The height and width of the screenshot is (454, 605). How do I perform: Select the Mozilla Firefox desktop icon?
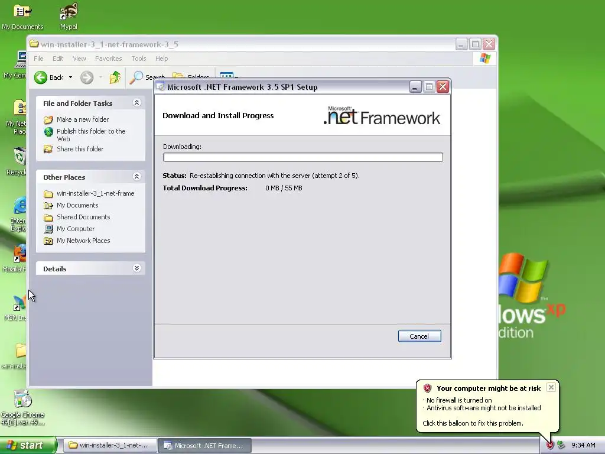pyautogui.click(x=15, y=258)
